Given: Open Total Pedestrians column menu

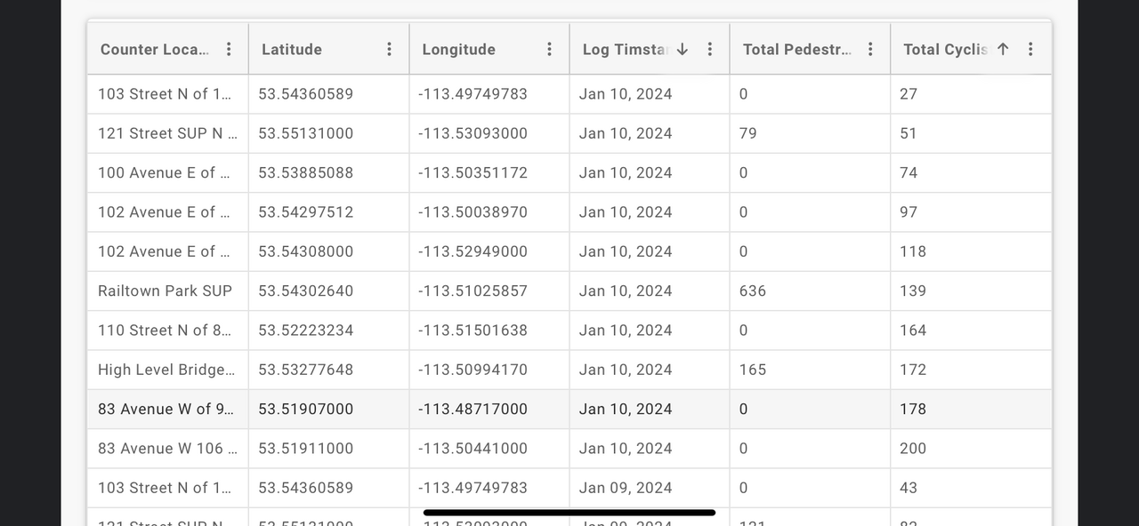Looking at the screenshot, I should [870, 49].
